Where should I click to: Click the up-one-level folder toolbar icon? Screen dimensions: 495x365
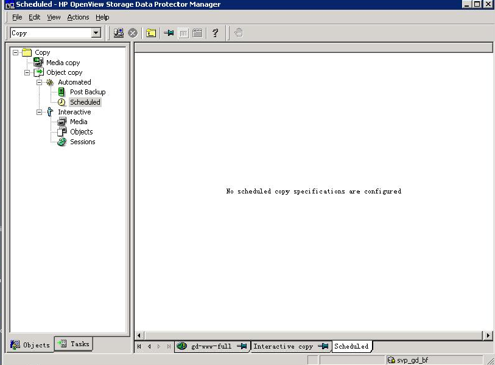[x=151, y=33]
